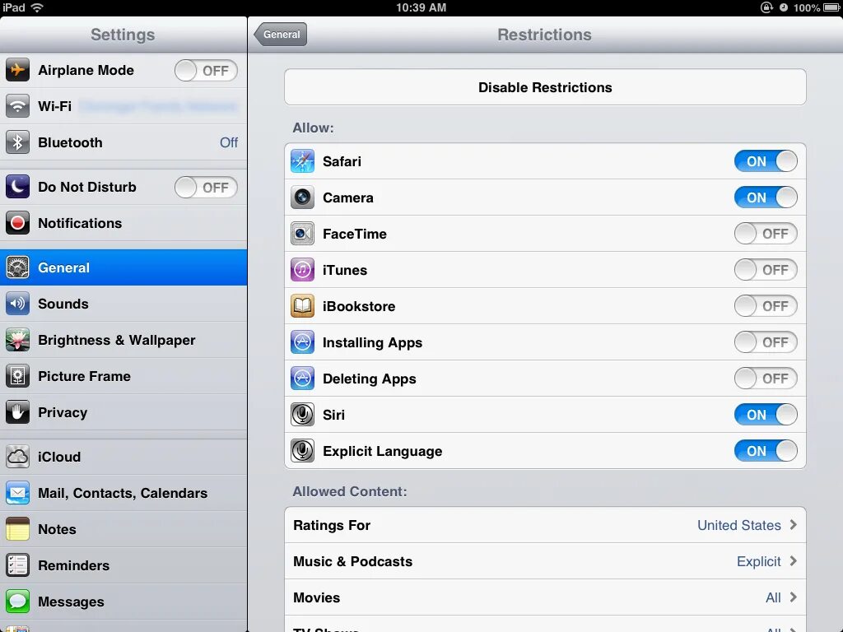Turn off the Siri allow switch
843x632 pixels.
[766, 415]
